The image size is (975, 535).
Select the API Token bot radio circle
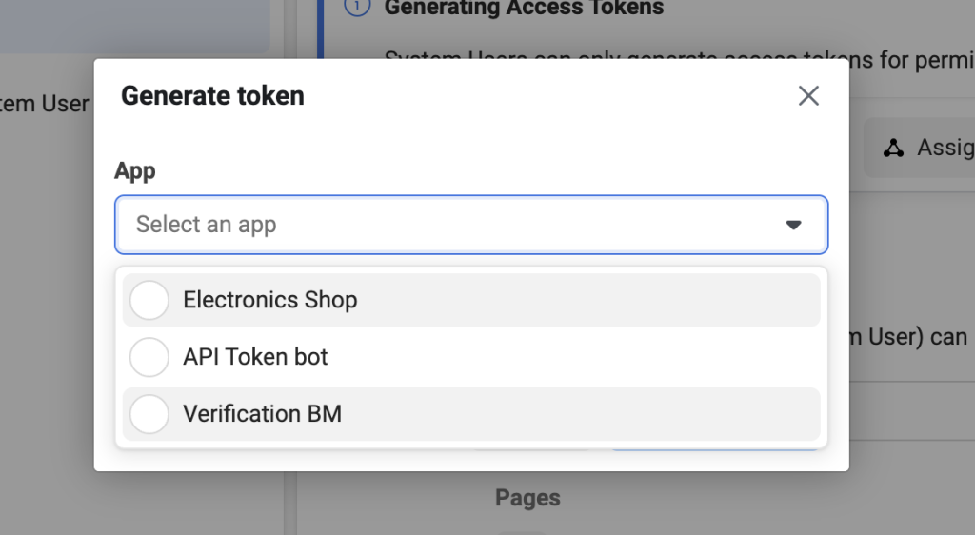coord(149,357)
